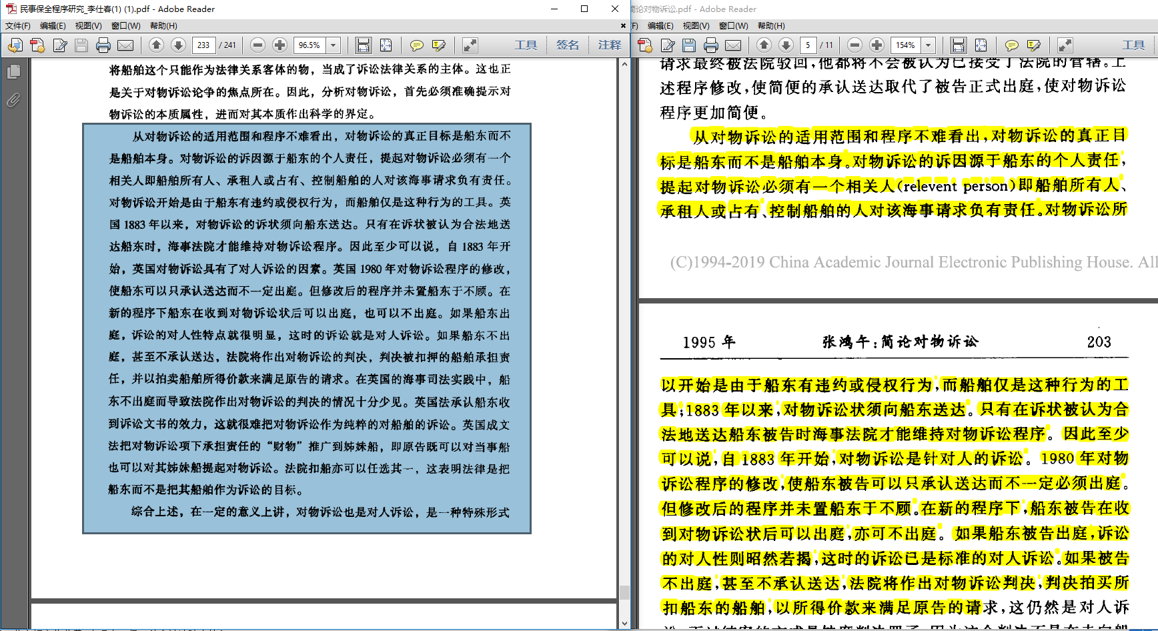Toggle the page thumbnails panel in sidebar
Image resolution: width=1158 pixels, height=631 pixels.
pos(13,71)
